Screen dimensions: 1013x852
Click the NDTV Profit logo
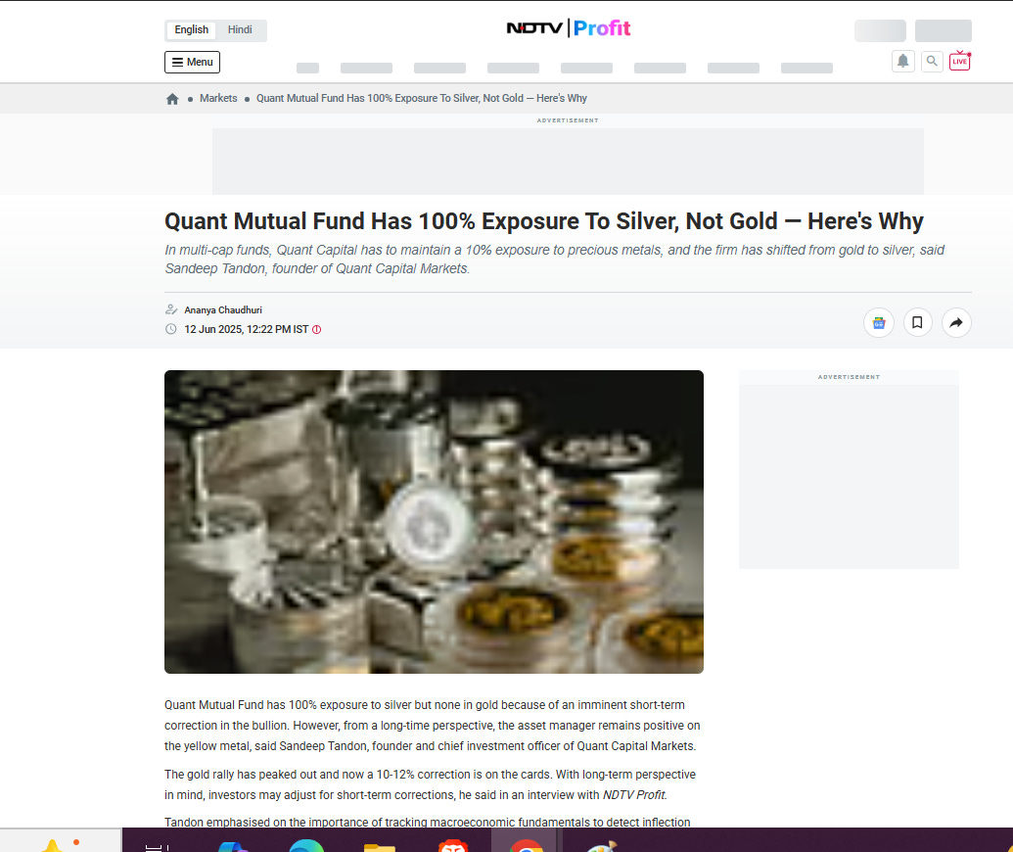click(x=569, y=27)
